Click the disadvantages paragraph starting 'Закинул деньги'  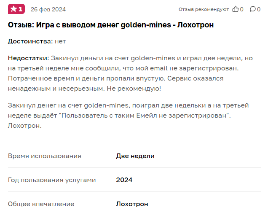click(x=130, y=73)
